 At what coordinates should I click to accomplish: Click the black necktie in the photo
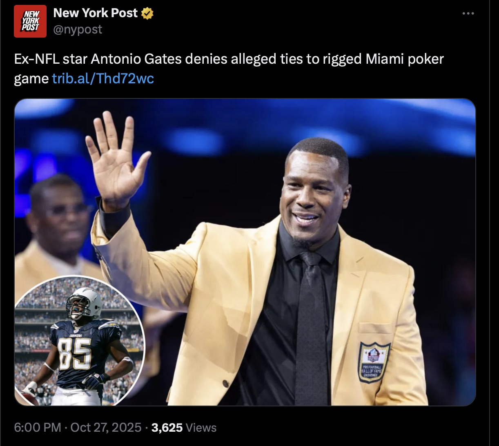click(311, 327)
